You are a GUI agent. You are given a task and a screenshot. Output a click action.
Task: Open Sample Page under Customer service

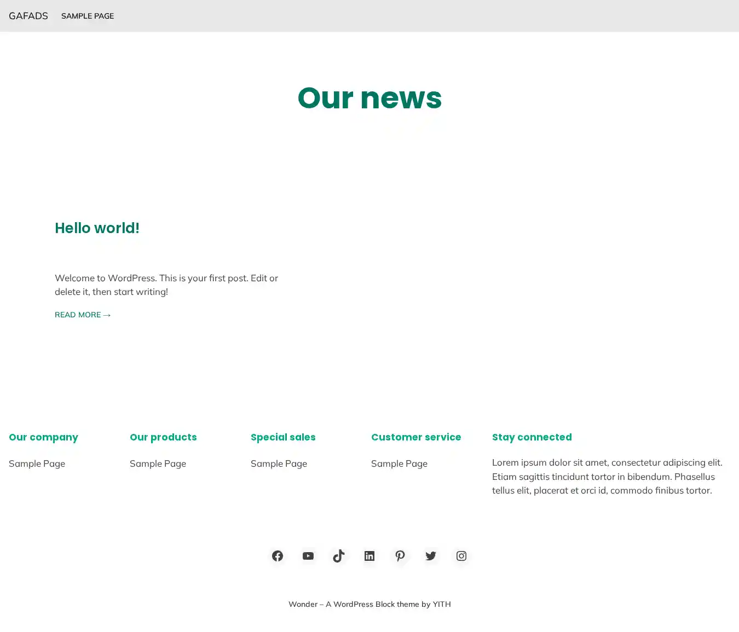click(x=399, y=463)
